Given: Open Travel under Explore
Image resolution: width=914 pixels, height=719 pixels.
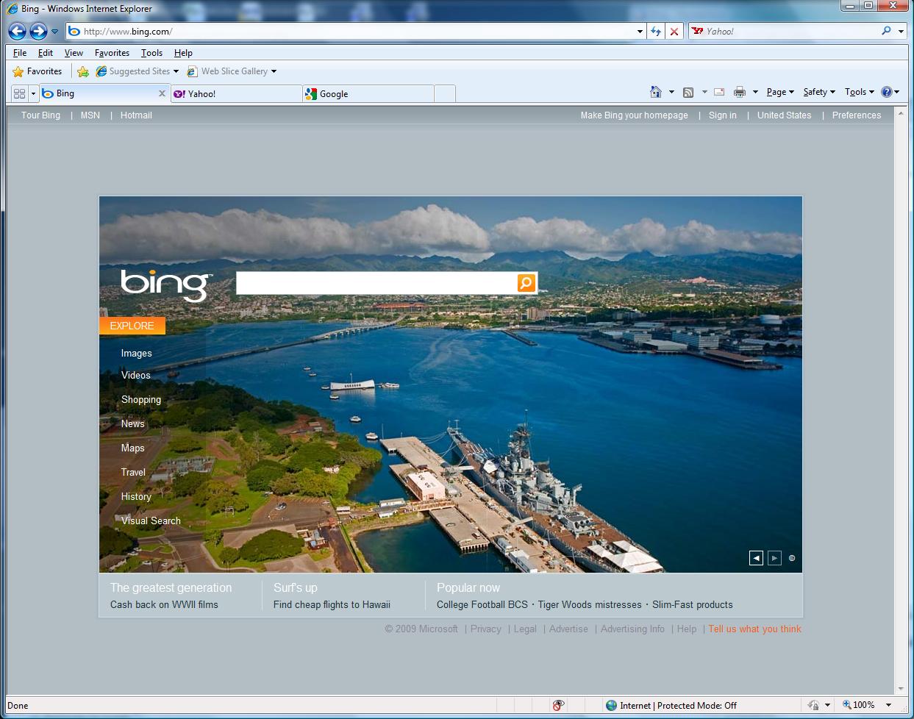Looking at the screenshot, I should pyautogui.click(x=134, y=473).
